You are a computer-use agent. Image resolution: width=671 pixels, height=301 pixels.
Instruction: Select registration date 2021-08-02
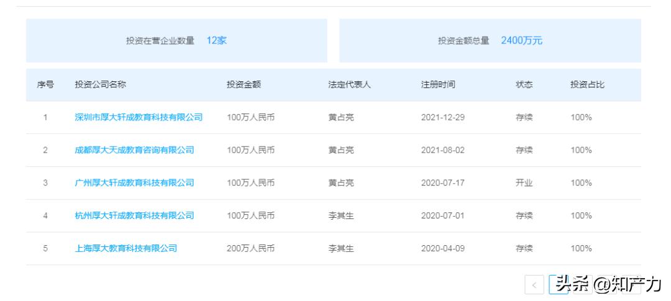pyautogui.click(x=443, y=150)
